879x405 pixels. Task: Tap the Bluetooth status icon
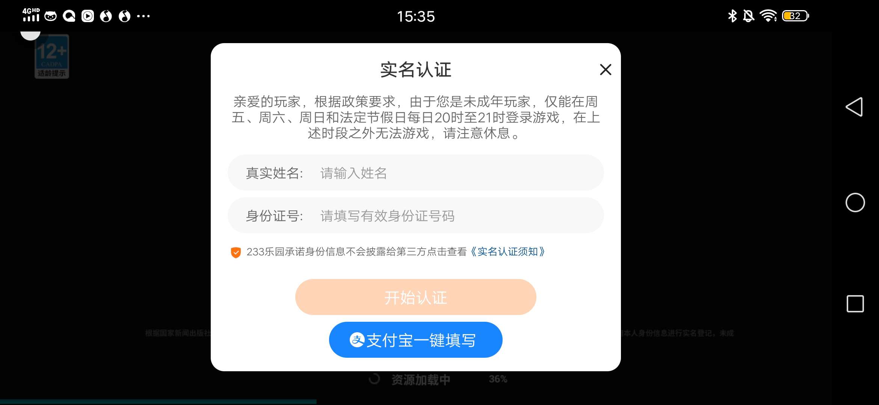coord(732,16)
